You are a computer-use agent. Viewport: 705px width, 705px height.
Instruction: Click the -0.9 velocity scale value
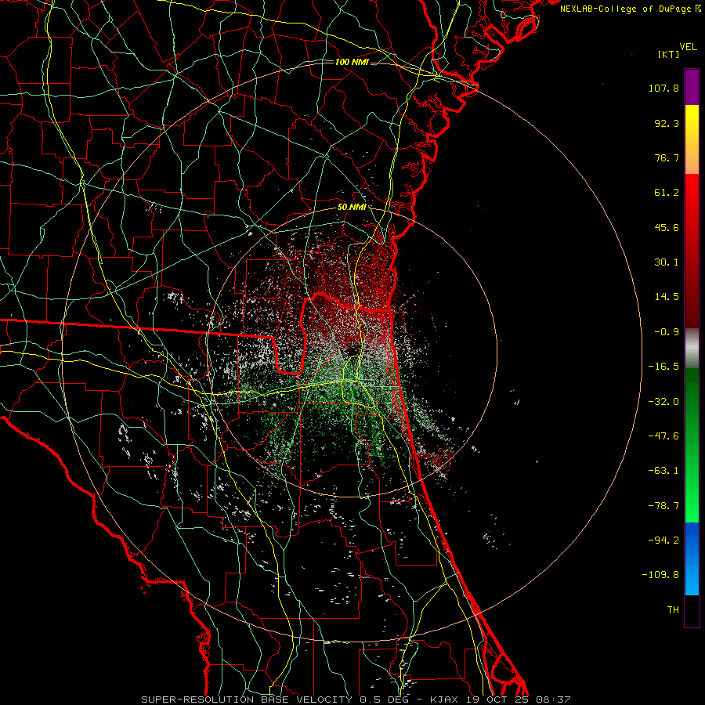tap(667, 332)
